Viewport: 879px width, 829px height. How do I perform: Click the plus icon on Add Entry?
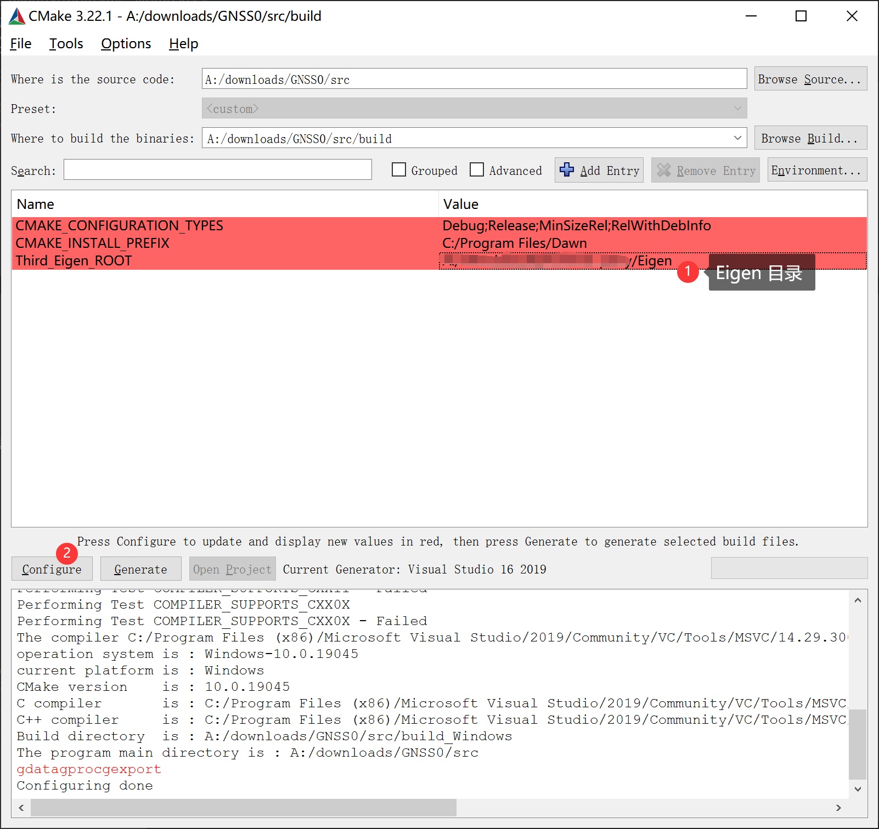click(x=567, y=170)
